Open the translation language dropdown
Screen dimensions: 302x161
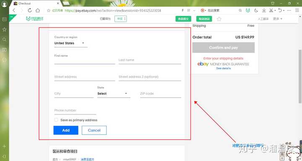[x=120, y=19]
